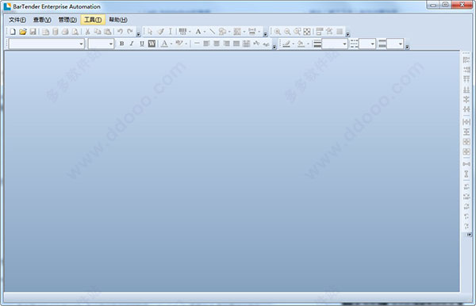The image size is (476, 306).
Task: Click the Text 'A' creation tool
Action: tap(198, 32)
